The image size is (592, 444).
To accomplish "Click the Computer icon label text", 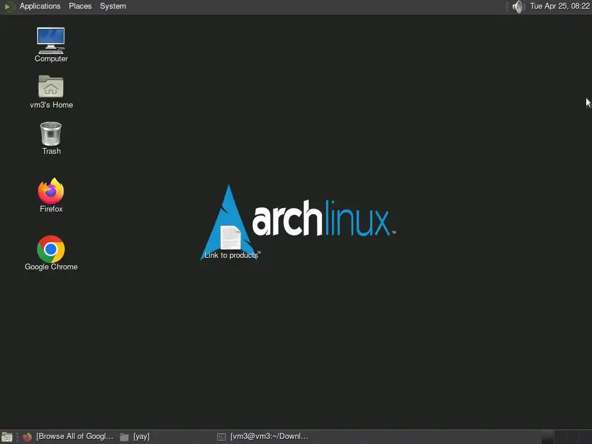I will [x=51, y=58].
